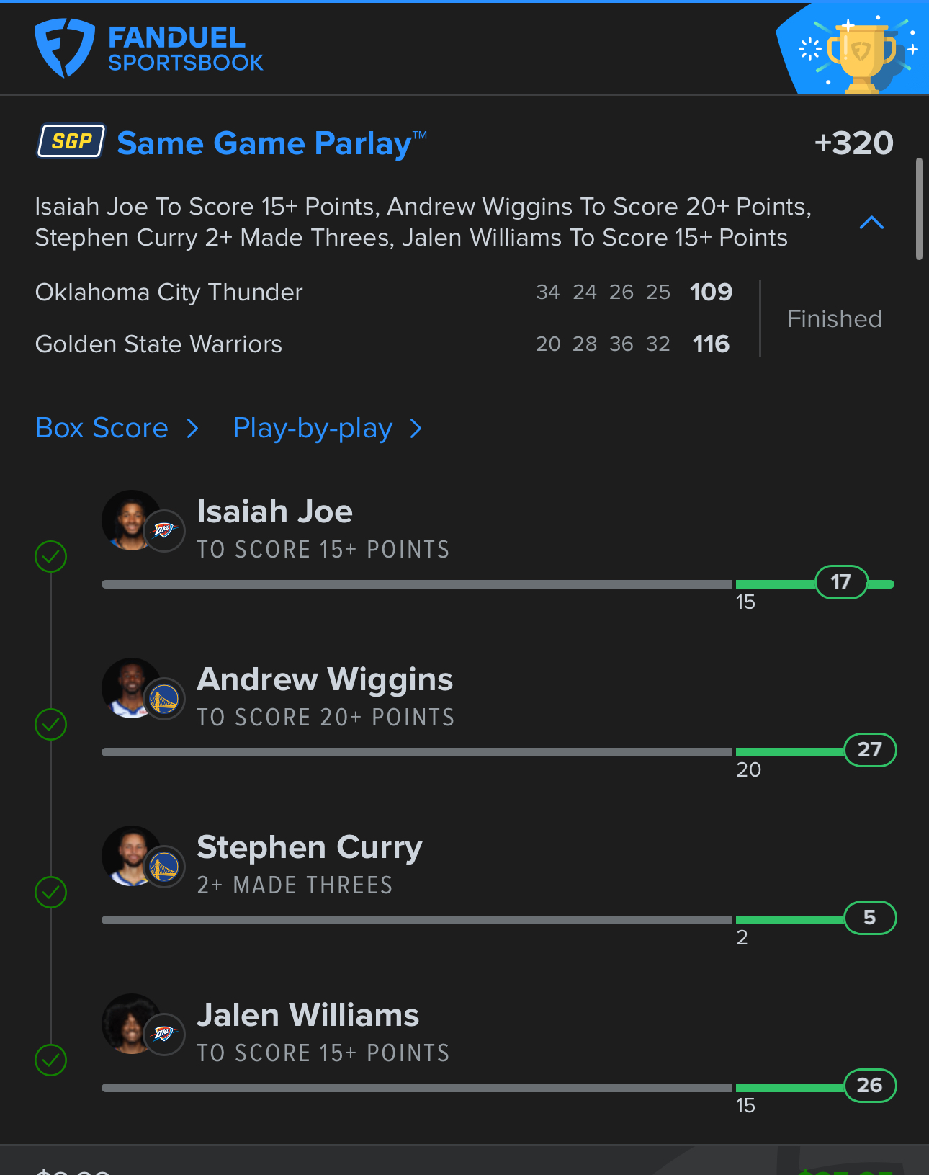Click the vertical scrollbar on right edge
Viewport: 929px width, 1175px height.
click(919, 209)
